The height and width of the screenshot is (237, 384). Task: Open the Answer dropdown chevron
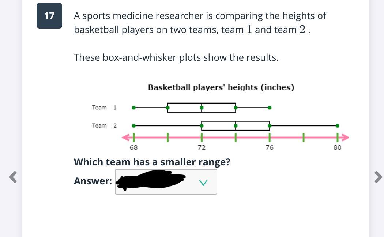click(x=203, y=182)
